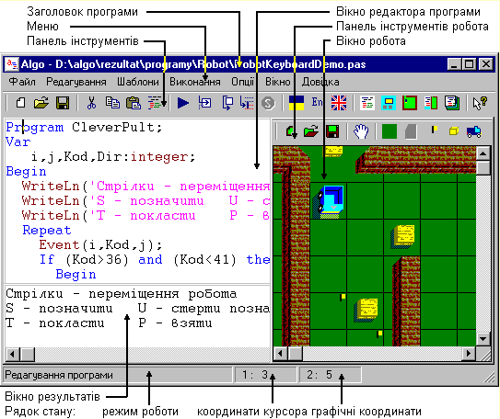The height and width of the screenshot is (419, 500).
Task: Open the Довідка menu
Action: 320,82
